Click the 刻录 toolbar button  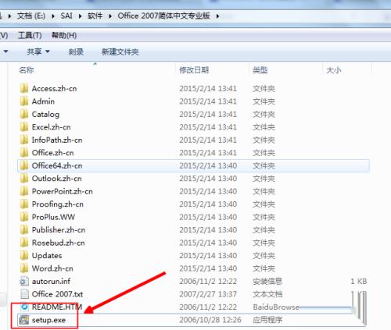coord(76,51)
